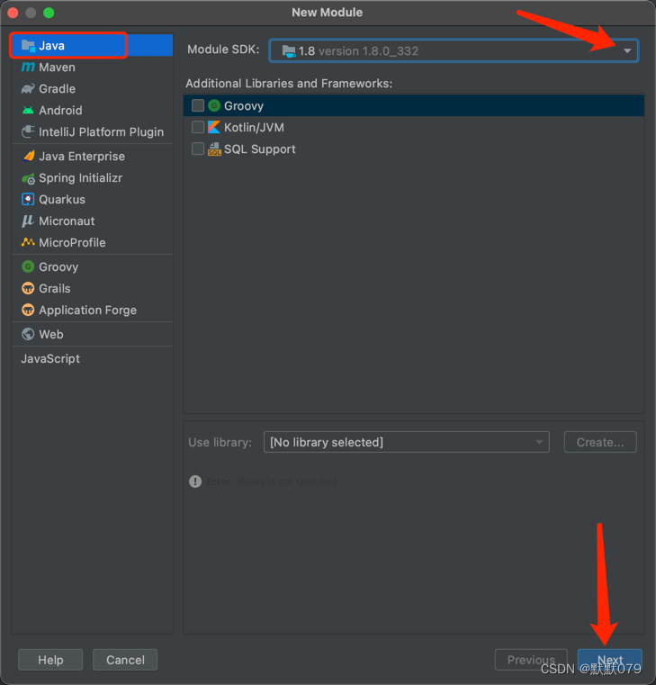Choose Gradle module type
The height and width of the screenshot is (685, 656).
(92, 89)
